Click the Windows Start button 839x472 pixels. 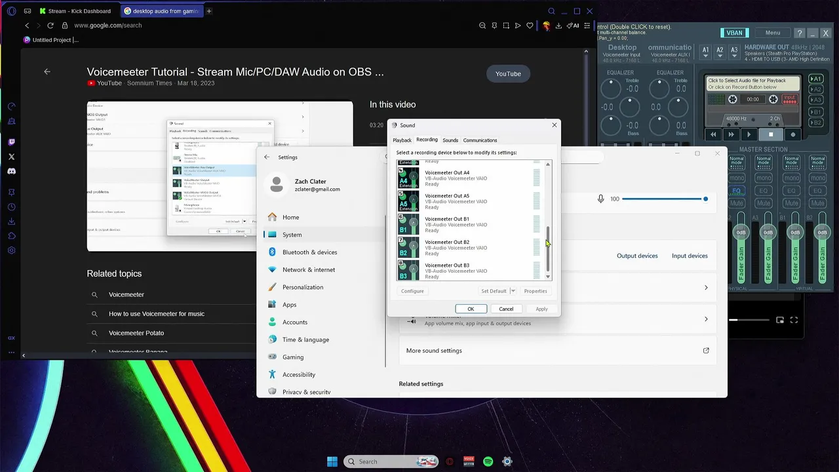332,462
